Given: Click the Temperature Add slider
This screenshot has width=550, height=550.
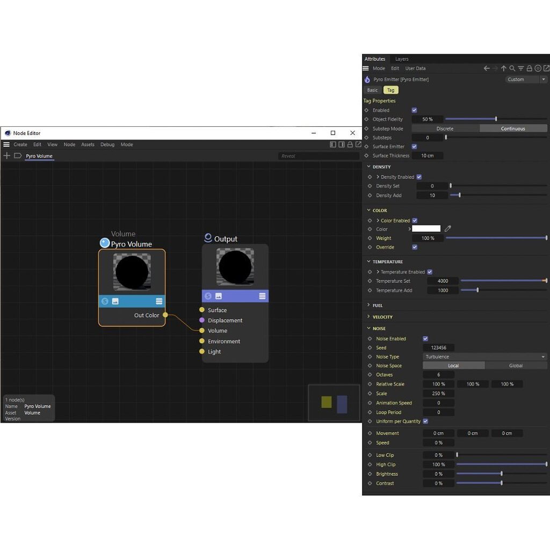Looking at the screenshot, I should pyautogui.click(x=504, y=290).
